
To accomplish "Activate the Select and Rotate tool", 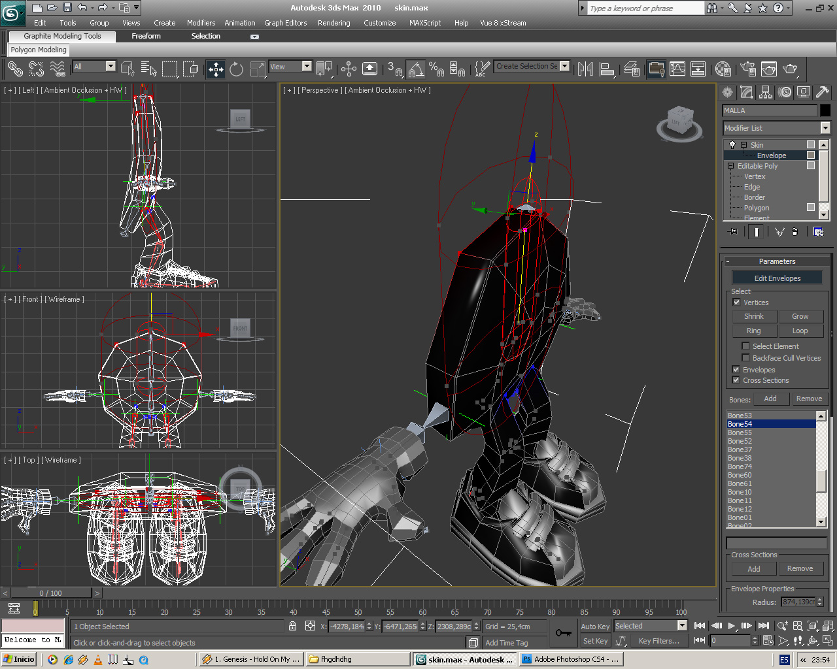I will click(236, 69).
